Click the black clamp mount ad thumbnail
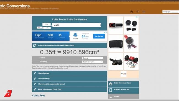The height and width of the screenshot is (101, 179). (116, 62)
